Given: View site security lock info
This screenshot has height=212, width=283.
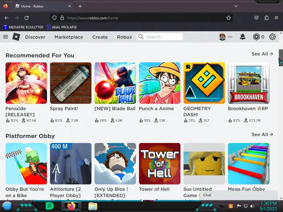Looking at the screenshot, I should (62, 18).
